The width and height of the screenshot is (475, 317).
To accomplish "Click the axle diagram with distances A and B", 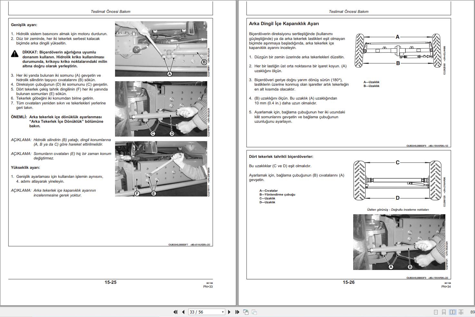I will click(x=398, y=51).
